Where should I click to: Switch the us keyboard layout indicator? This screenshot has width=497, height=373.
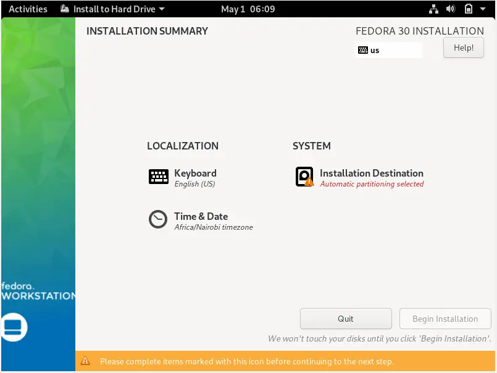coord(388,50)
